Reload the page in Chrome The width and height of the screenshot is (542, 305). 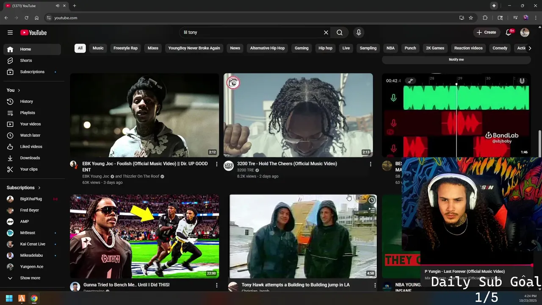26,18
